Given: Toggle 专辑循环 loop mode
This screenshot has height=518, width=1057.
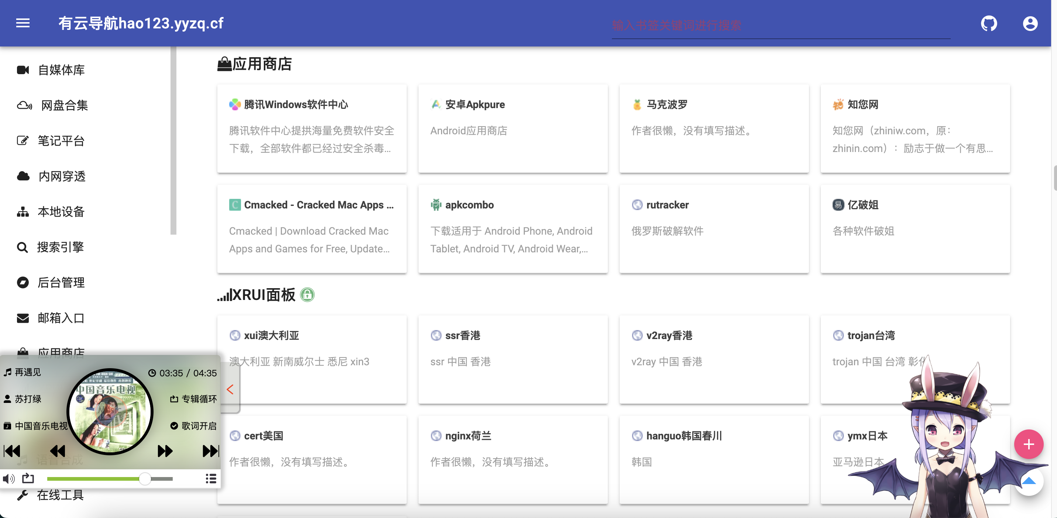Looking at the screenshot, I should coord(193,399).
